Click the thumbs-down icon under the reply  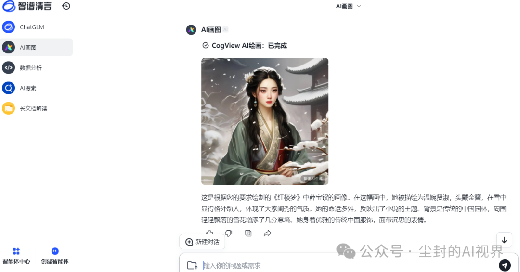pyautogui.click(x=229, y=233)
